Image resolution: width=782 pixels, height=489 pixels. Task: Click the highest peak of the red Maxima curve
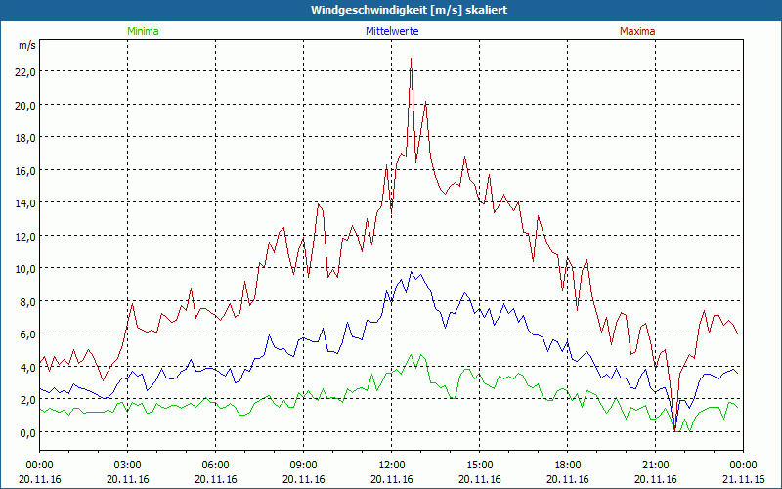point(411,59)
